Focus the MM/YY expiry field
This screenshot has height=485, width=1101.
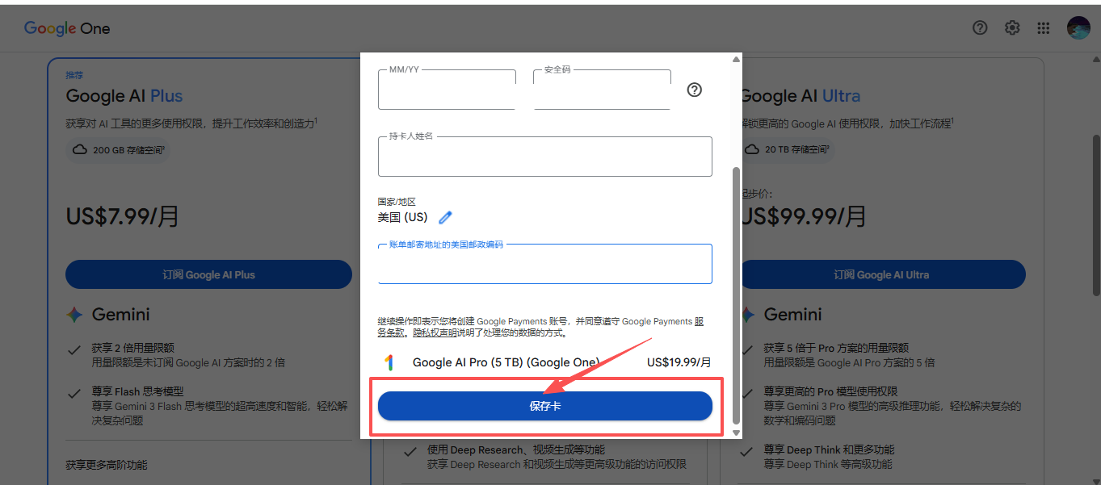tap(447, 90)
